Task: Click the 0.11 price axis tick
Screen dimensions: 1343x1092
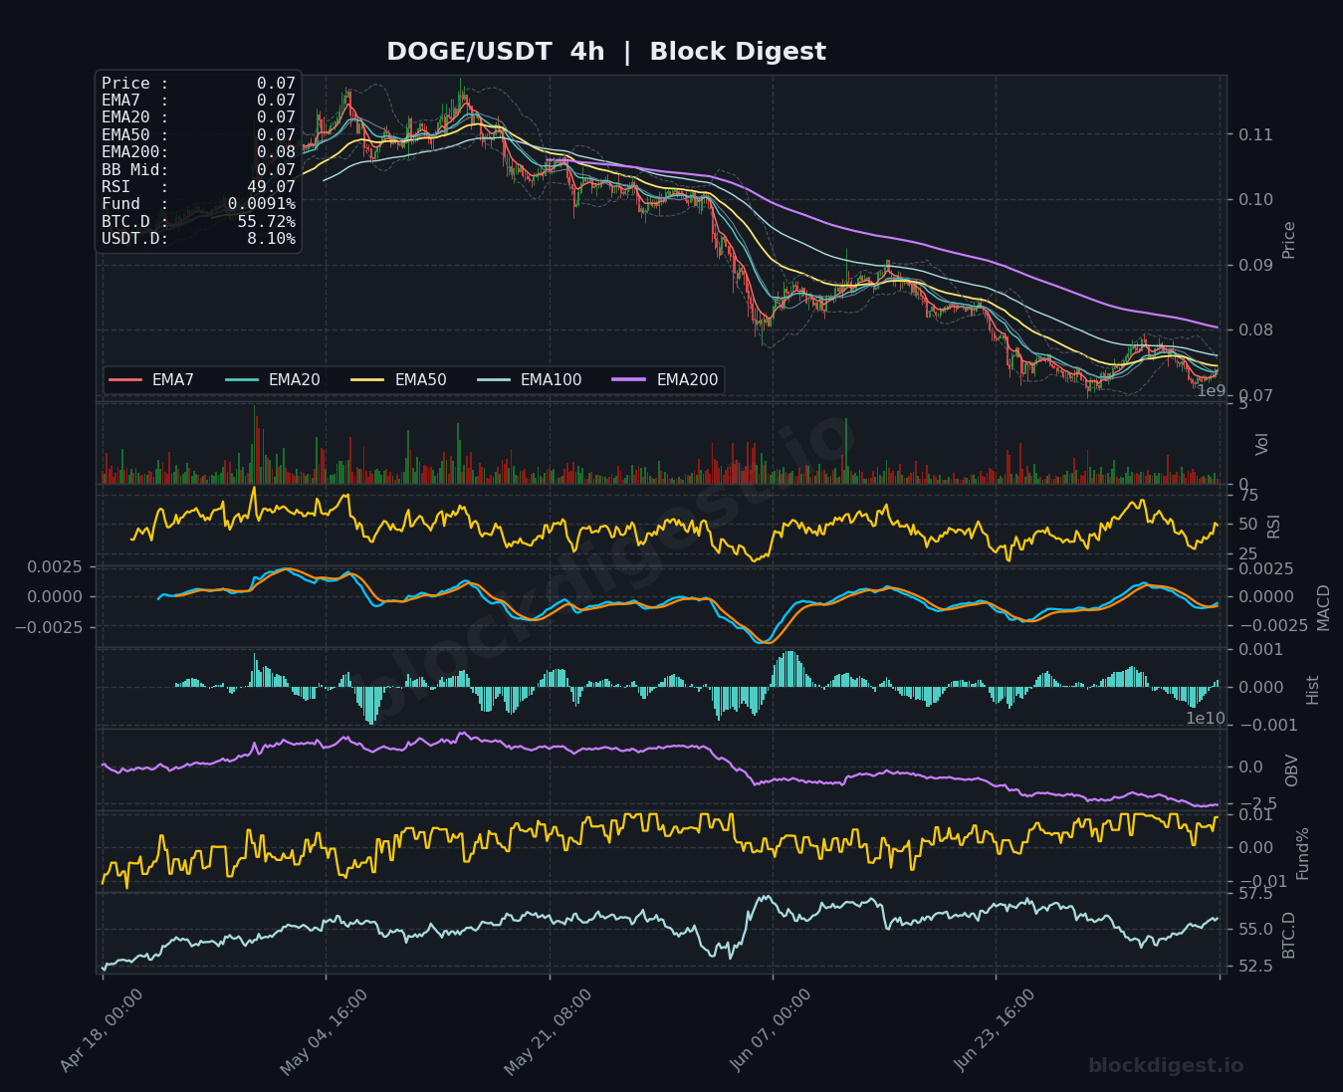Action: 1254,134
